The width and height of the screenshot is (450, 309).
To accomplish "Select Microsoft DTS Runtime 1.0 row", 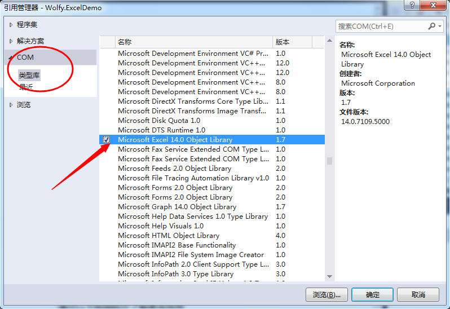I will tap(212, 130).
